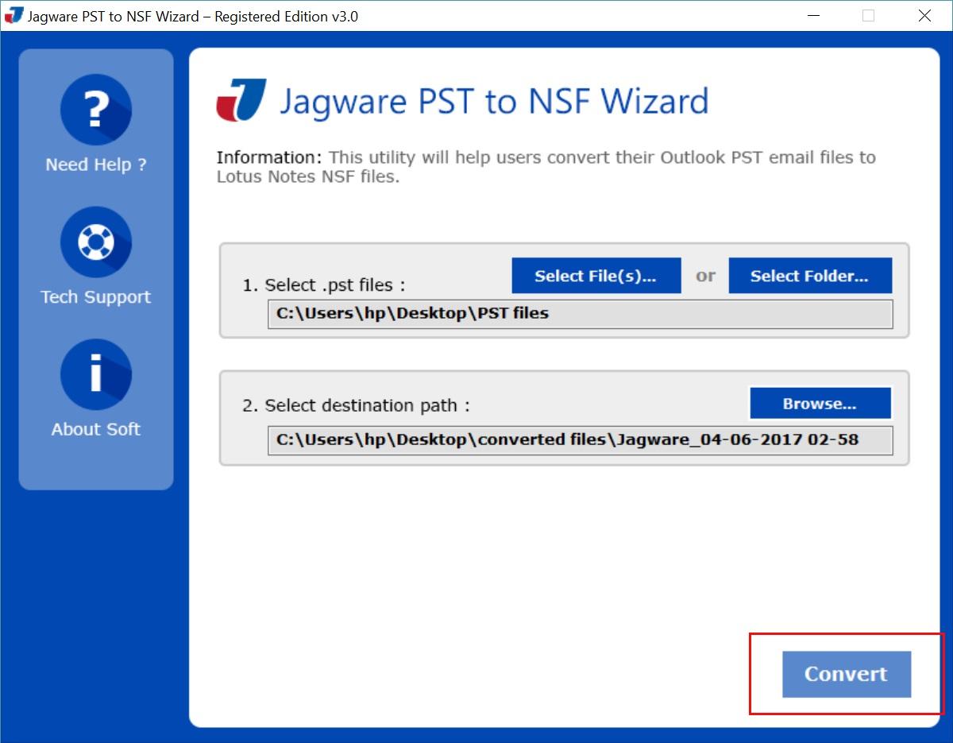
Task: Click the Jagware app icon in title bar
Action: [x=14, y=15]
